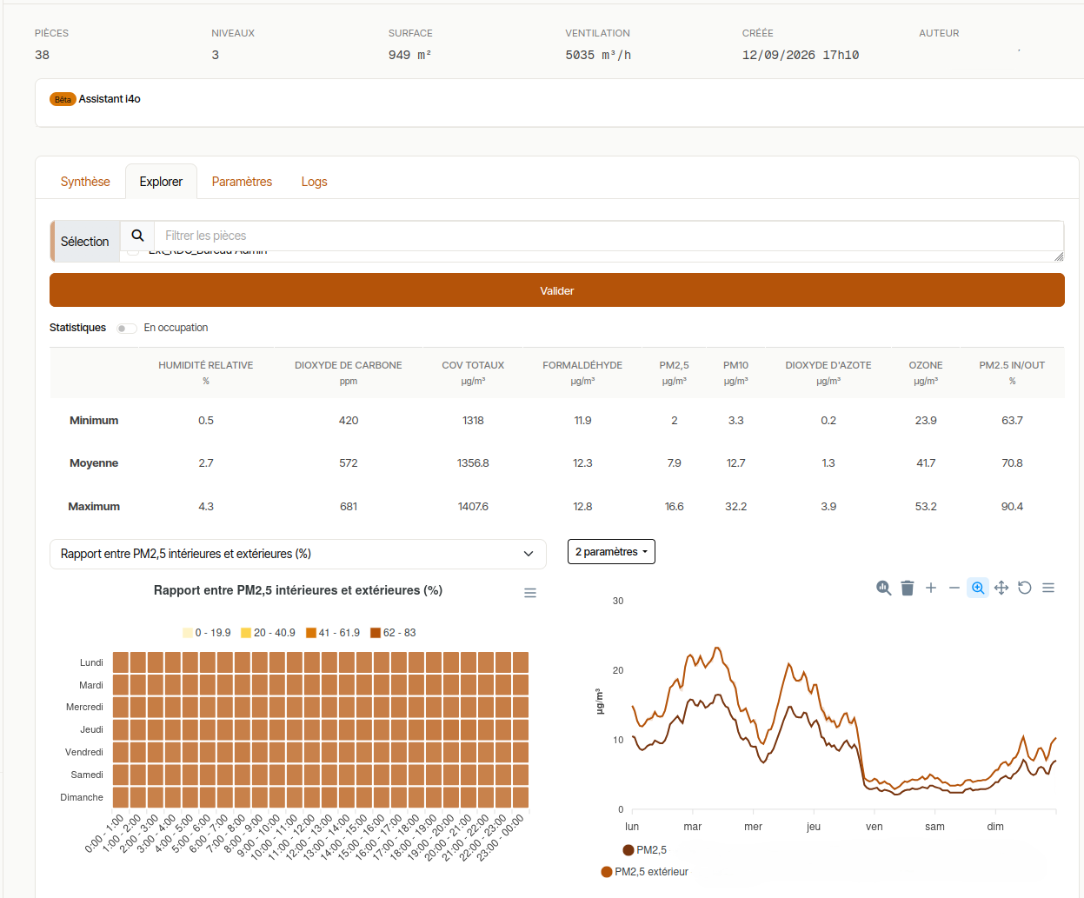1084x898 pixels.
Task: Open the heatmap chart hamburger menu
Action: tap(530, 593)
